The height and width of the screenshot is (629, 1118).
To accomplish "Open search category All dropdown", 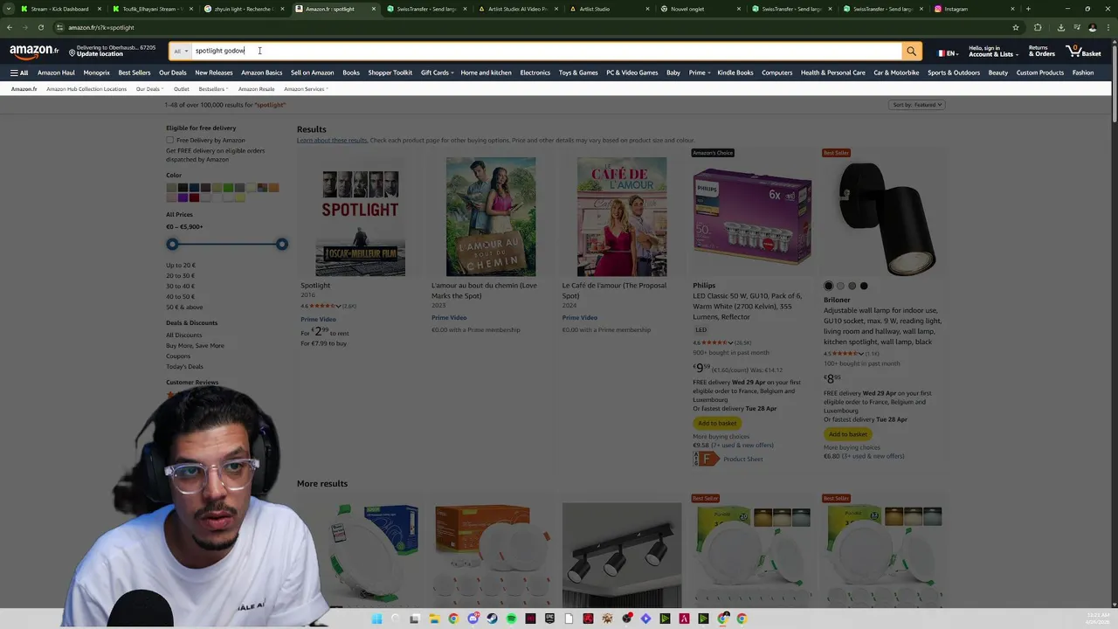I will (181, 52).
